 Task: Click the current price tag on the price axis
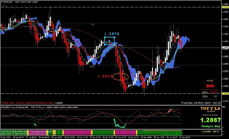click(x=225, y=47)
